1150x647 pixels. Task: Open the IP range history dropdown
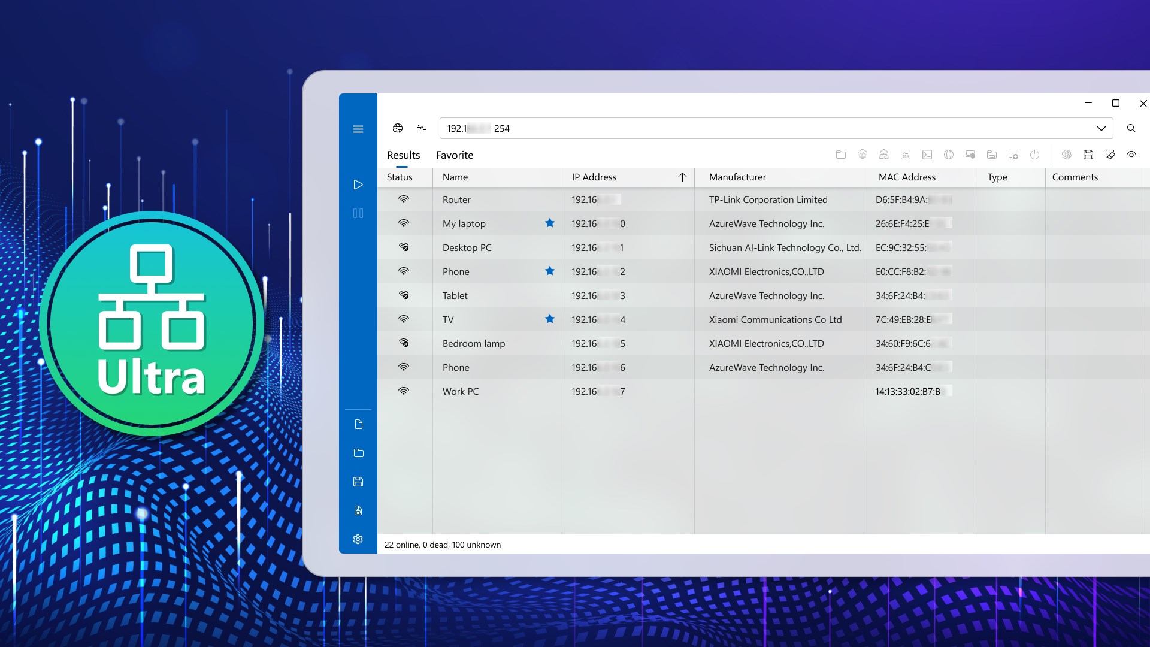coord(1101,128)
